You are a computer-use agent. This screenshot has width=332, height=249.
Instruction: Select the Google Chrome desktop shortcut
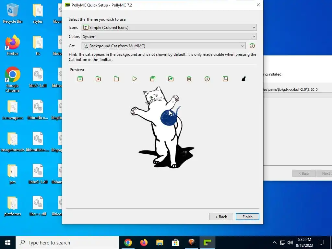click(13, 80)
